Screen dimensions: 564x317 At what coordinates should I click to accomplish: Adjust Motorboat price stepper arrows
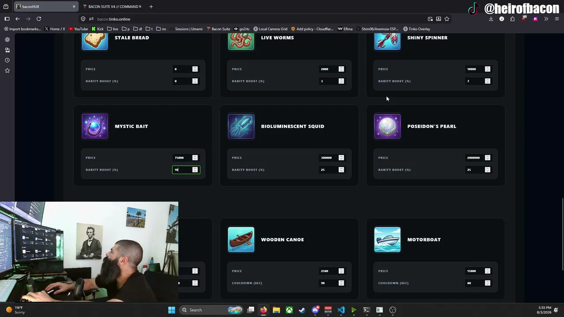point(487,271)
